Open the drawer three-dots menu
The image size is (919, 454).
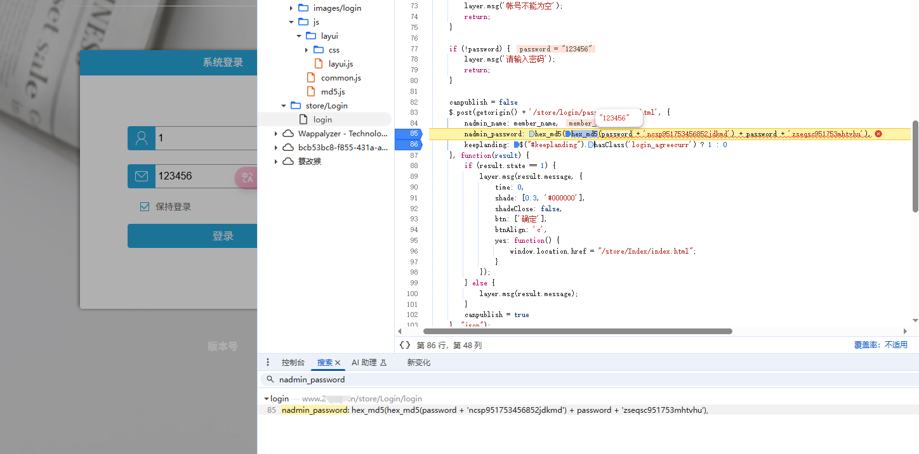pyautogui.click(x=268, y=362)
